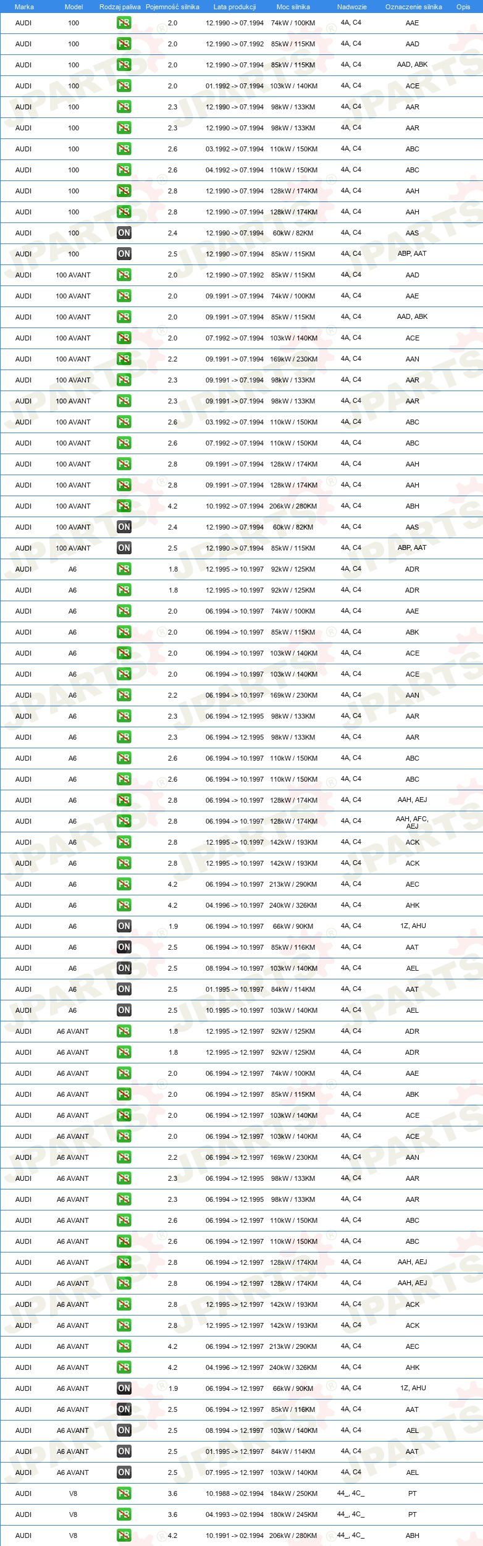Click petrol icon in A6 AVANT AAE row
Image resolution: width=483 pixels, height=1546 pixels.
[124, 1073]
